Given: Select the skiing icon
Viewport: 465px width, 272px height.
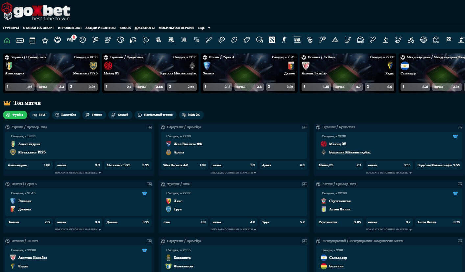Looking at the screenshot, I should pyautogui.click(x=385, y=40).
